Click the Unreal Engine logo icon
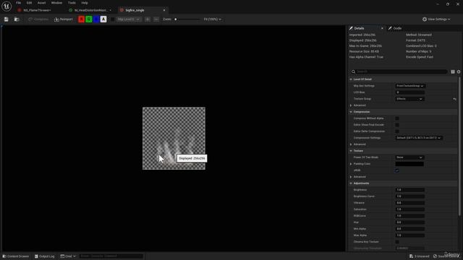 pos(7,6)
